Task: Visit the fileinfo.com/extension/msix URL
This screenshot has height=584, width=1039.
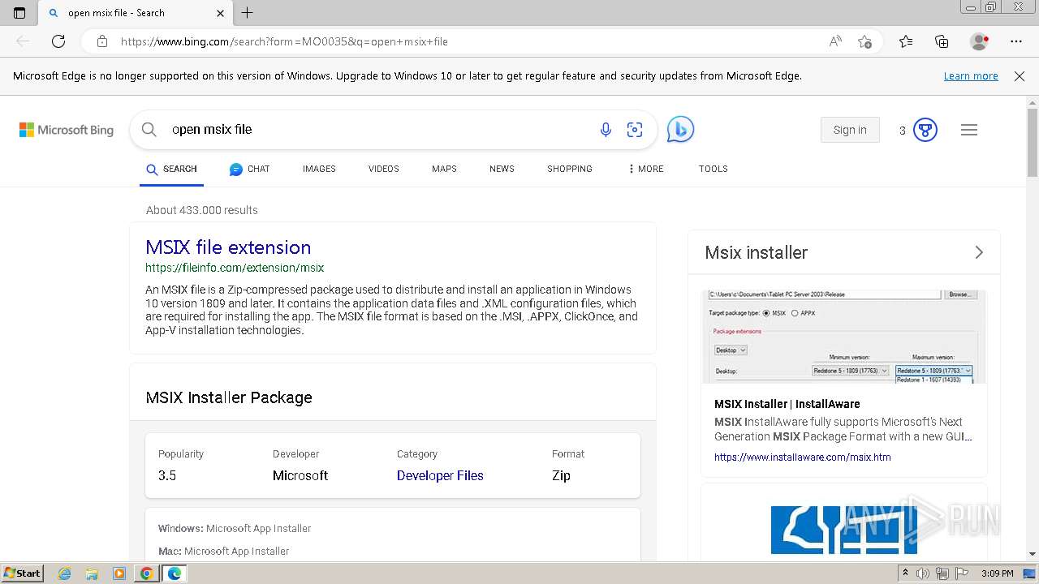Action: (235, 268)
